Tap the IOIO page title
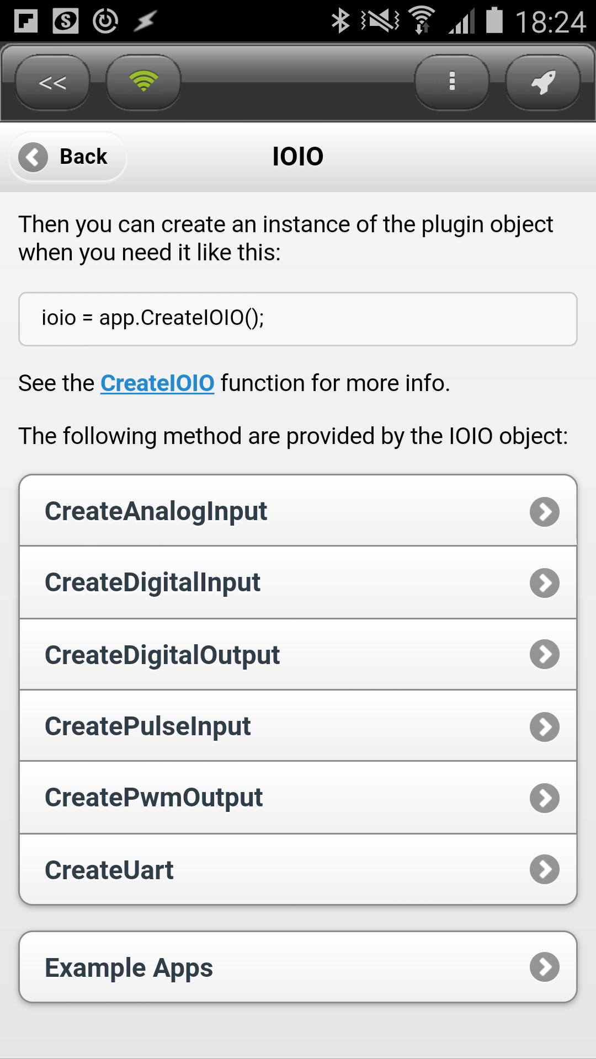596x1059 pixels. point(298,157)
